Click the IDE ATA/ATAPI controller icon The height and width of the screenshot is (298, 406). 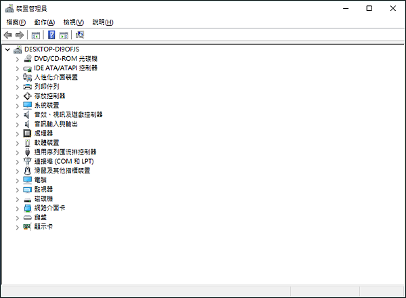[x=28, y=68]
